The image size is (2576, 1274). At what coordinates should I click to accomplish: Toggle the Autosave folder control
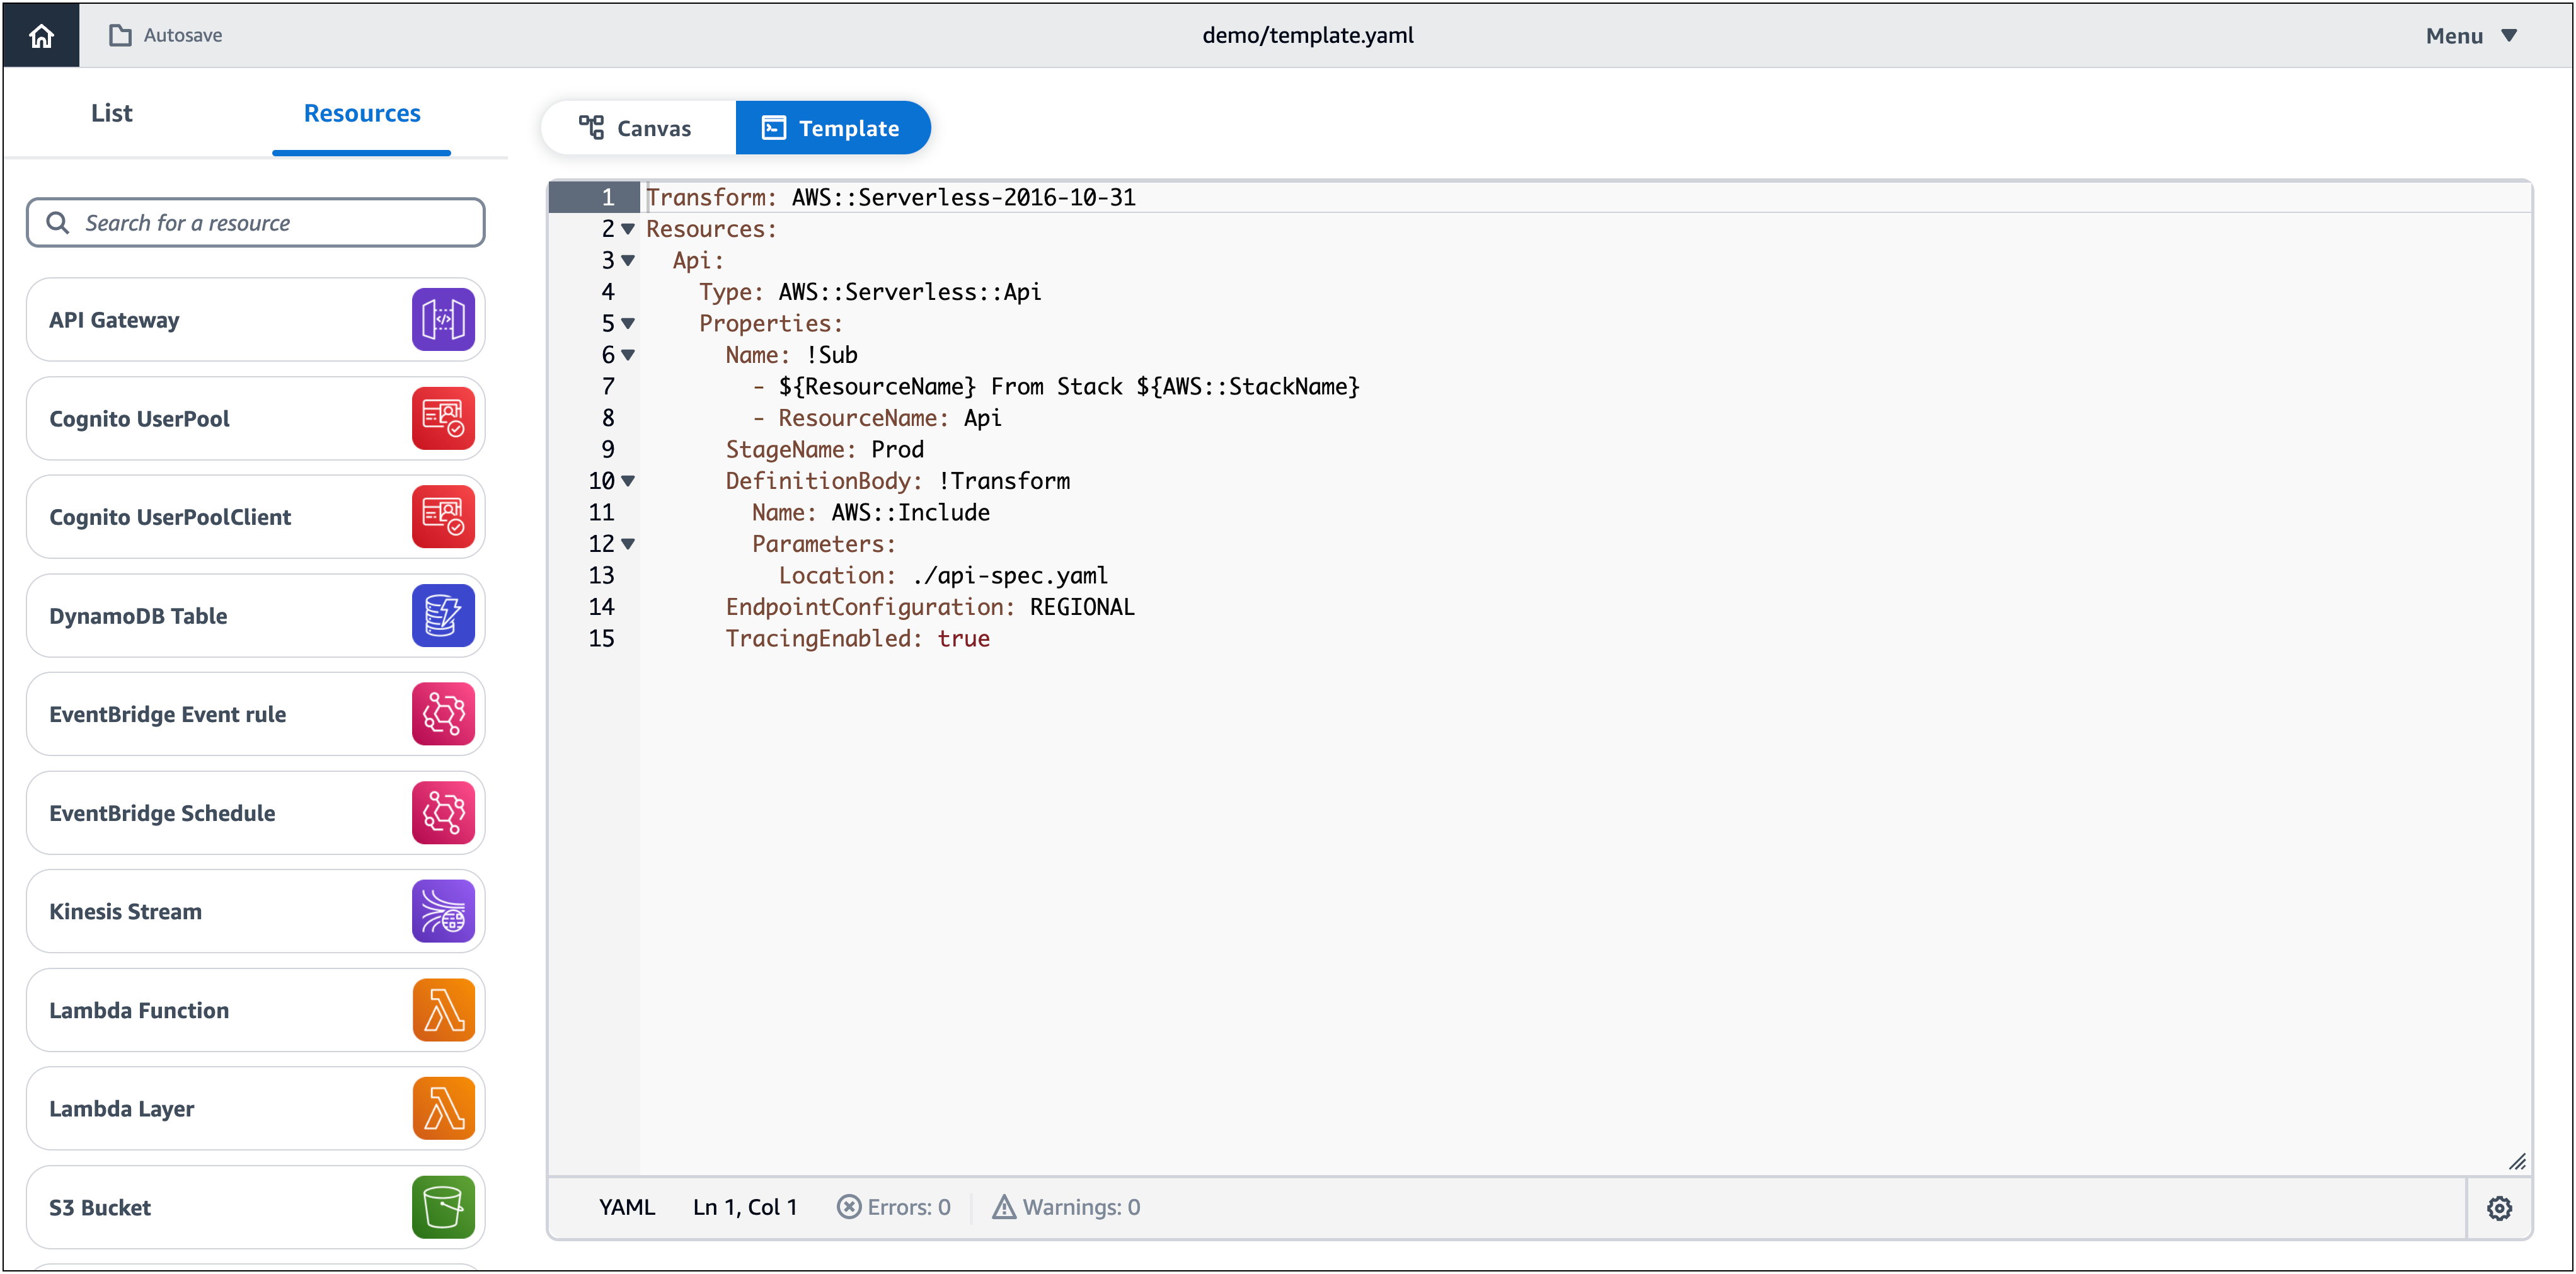[x=166, y=34]
